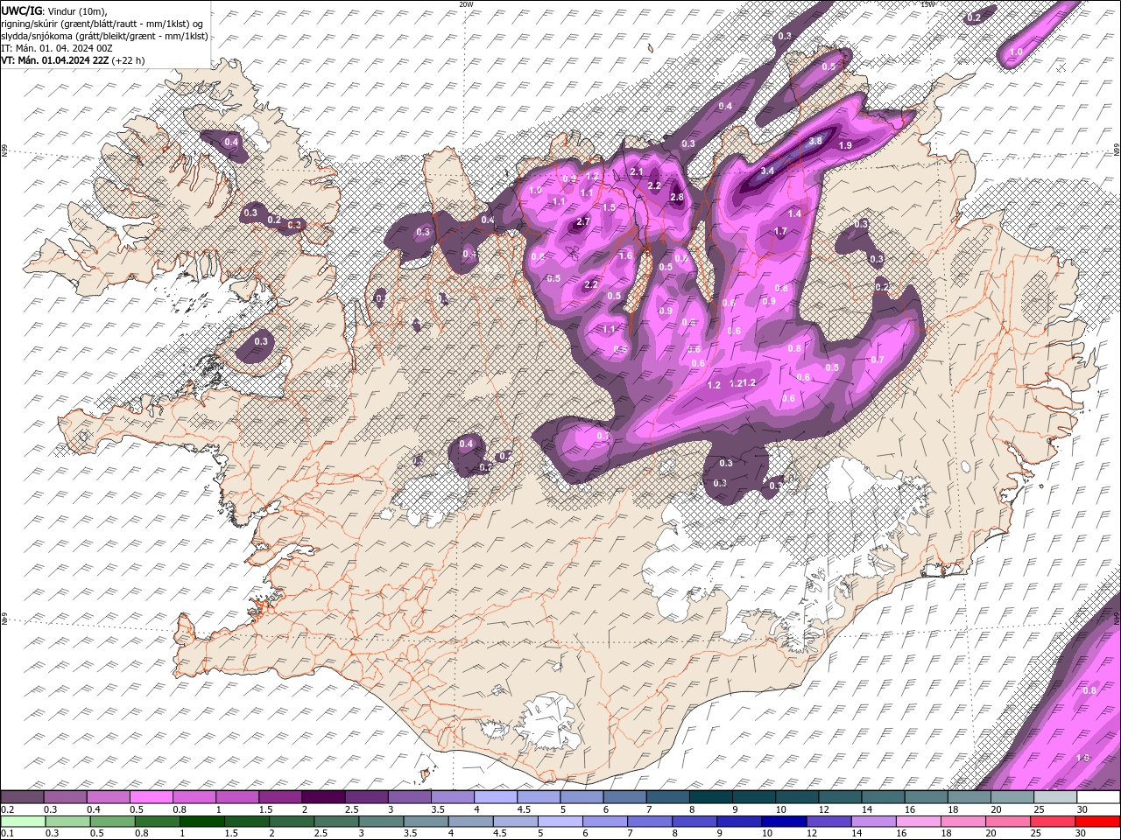Image resolution: width=1121 pixels, height=840 pixels.
Task: Click the crimson 25 swatch in lower legend
Action: coord(1054,822)
